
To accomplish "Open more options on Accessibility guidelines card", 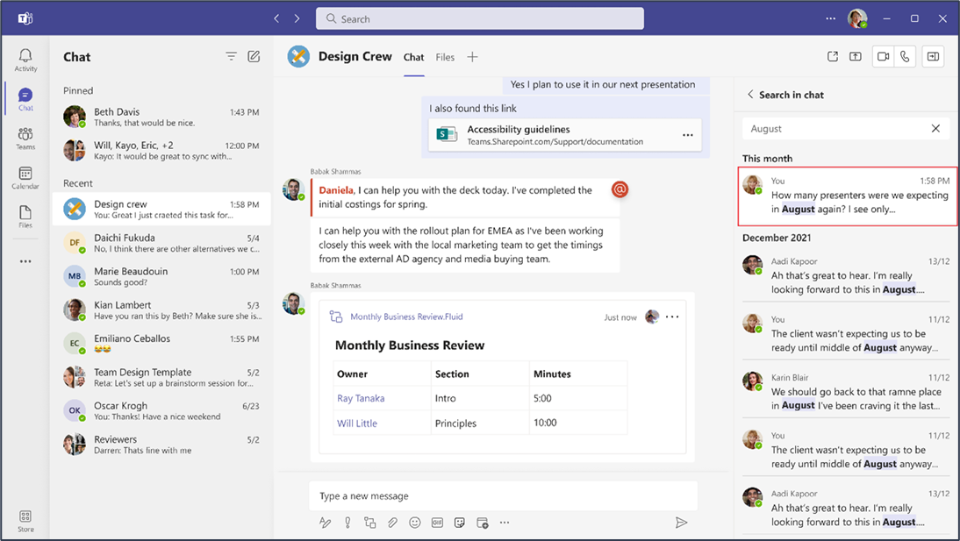I will 688,135.
